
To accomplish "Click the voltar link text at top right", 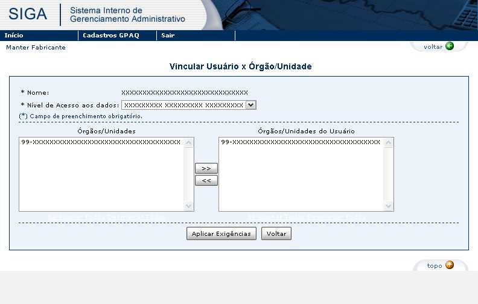I will [x=433, y=47].
